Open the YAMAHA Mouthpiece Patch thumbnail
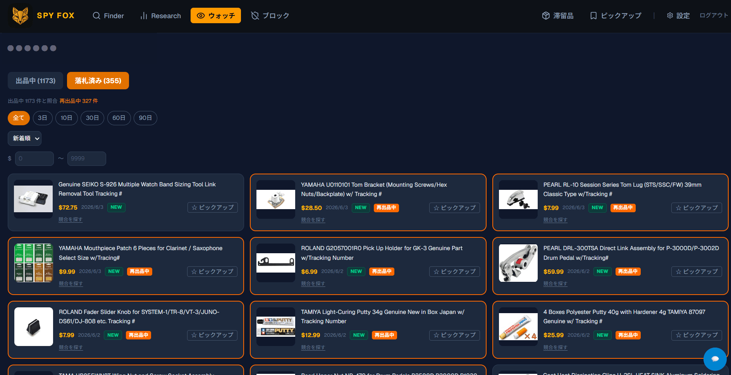 [x=34, y=263]
